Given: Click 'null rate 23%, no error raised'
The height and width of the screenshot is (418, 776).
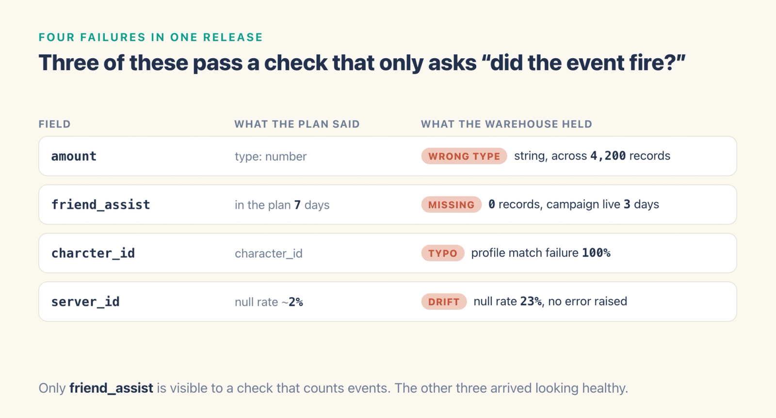Looking at the screenshot, I should (x=550, y=301).
